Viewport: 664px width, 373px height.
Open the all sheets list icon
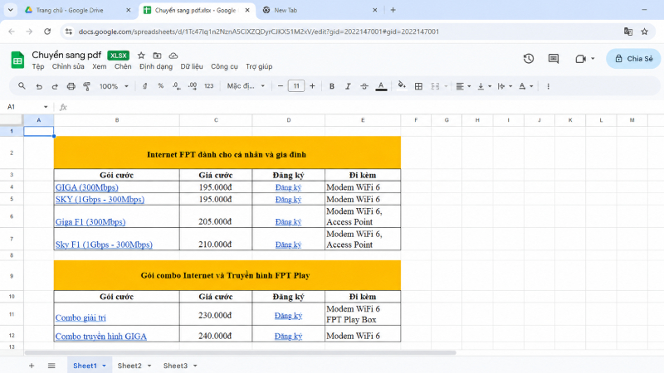tap(51, 366)
